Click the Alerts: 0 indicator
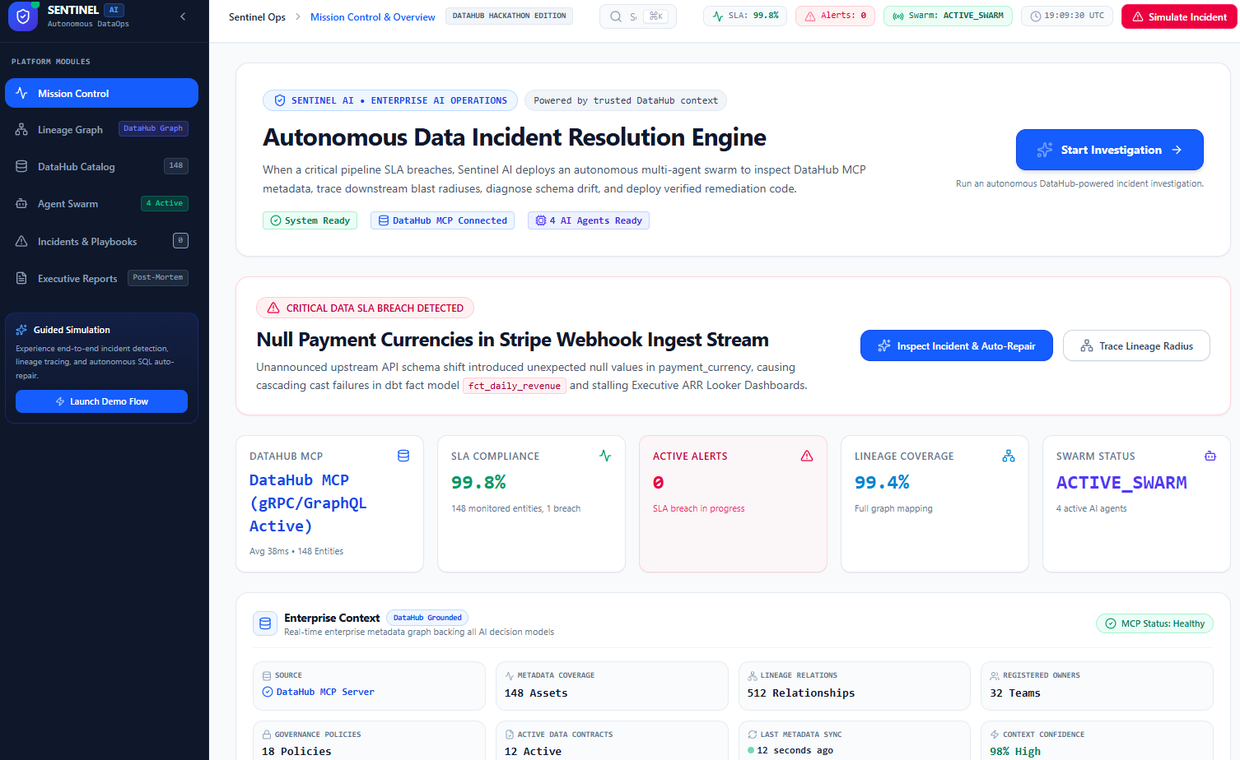Screen dimensions: 1240x760 (x=835, y=16)
